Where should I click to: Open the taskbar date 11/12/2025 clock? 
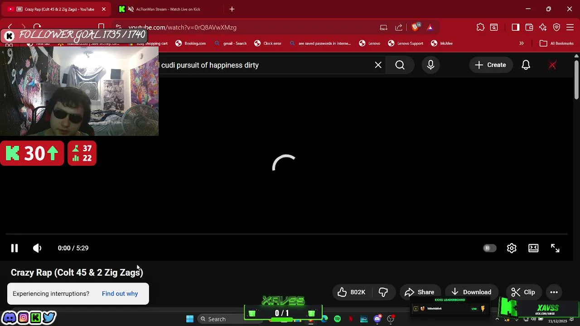point(557,321)
